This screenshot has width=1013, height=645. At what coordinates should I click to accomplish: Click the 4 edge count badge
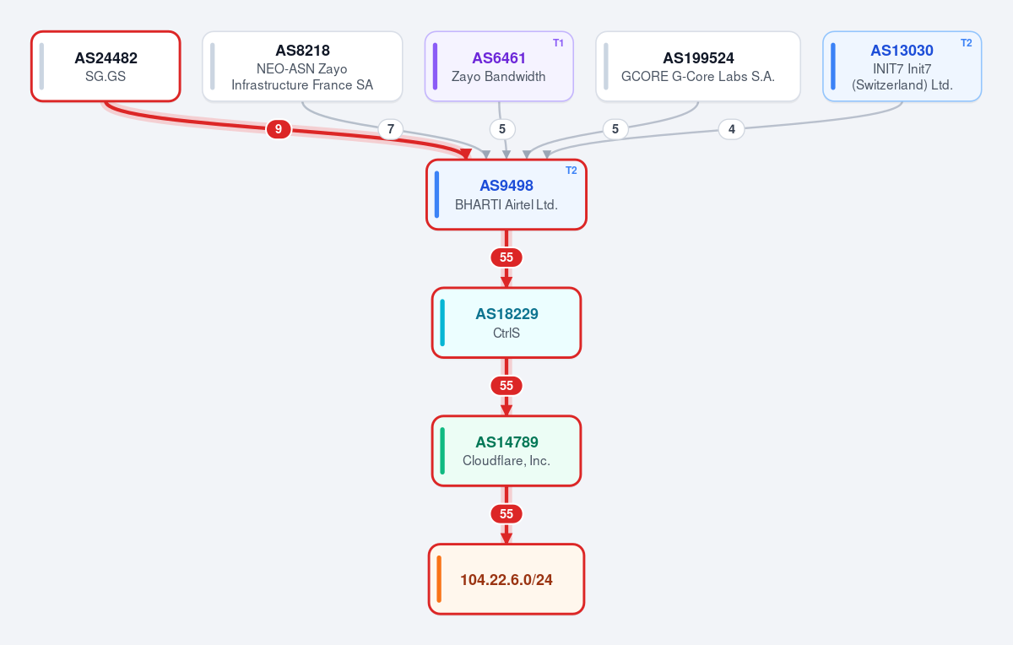[x=731, y=129]
